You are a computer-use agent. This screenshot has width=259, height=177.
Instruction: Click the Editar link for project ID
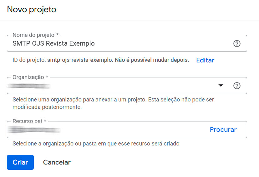(x=205, y=60)
